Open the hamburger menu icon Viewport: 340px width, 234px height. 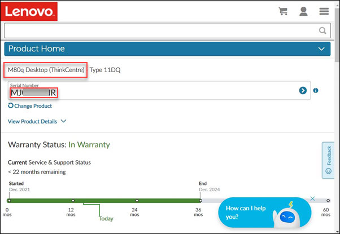click(x=324, y=11)
